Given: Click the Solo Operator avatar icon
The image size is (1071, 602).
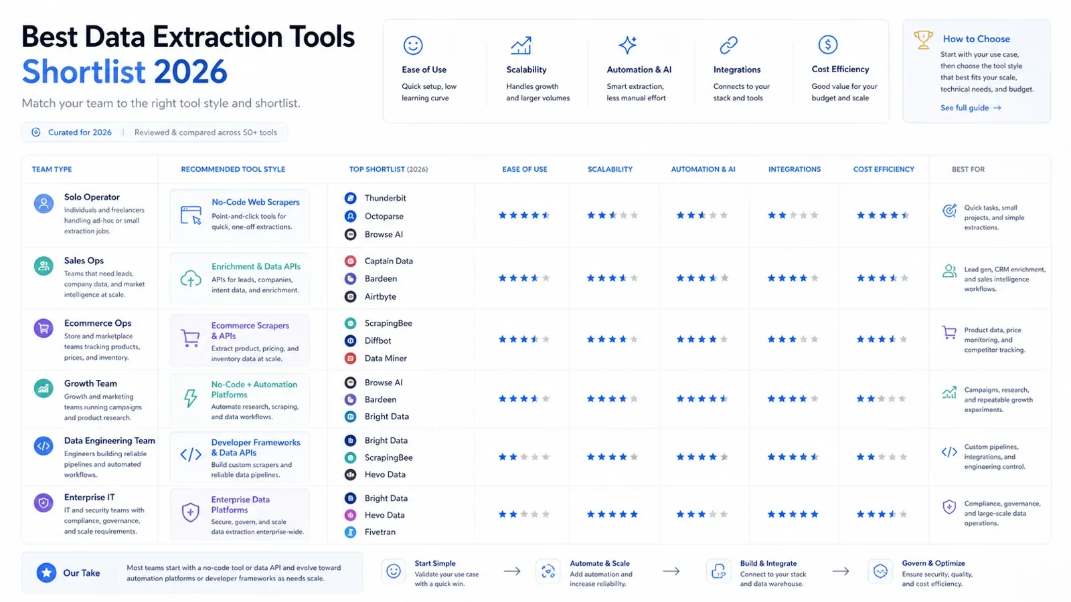Looking at the screenshot, I should [44, 203].
